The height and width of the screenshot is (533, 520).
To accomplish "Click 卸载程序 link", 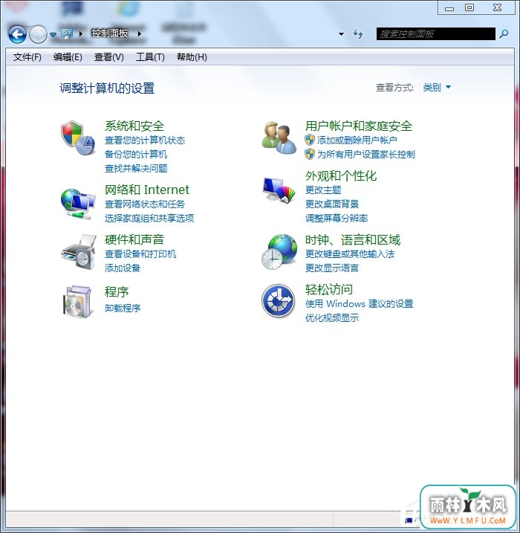I will 123,308.
